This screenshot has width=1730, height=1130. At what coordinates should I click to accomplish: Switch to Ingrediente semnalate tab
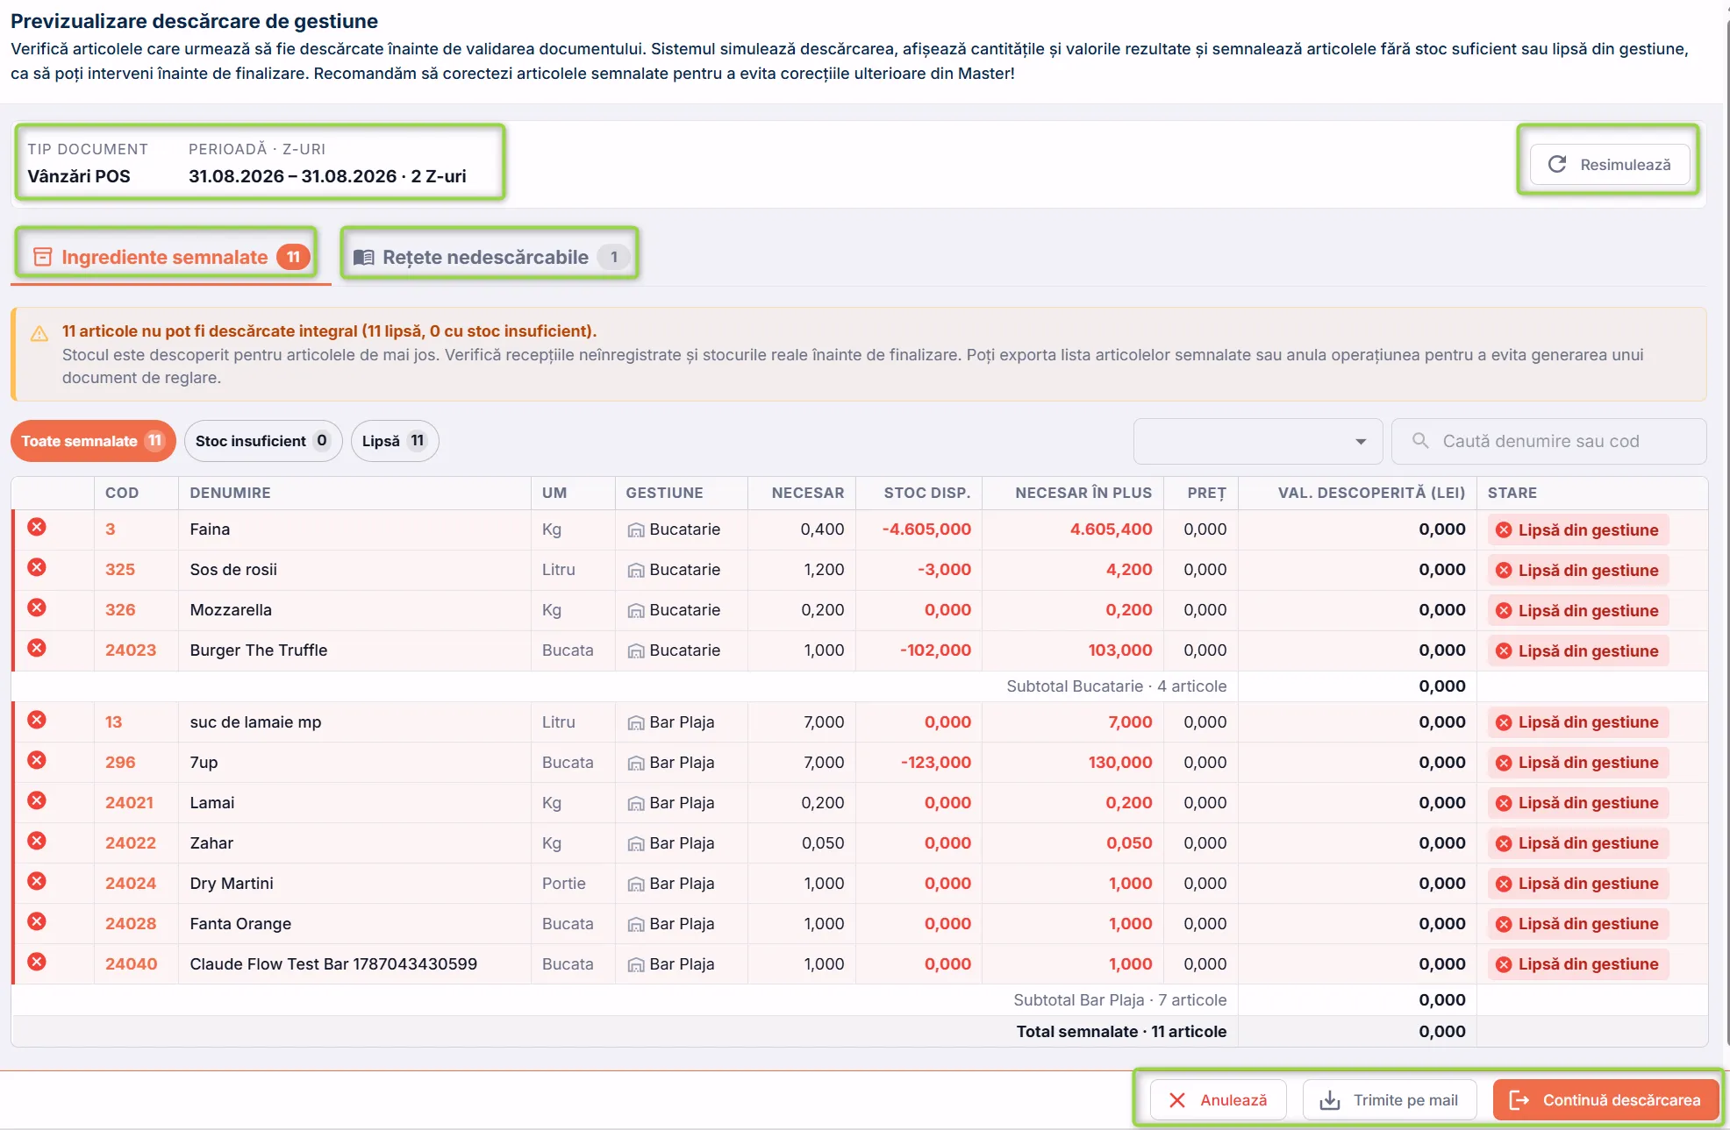(170, 257)
